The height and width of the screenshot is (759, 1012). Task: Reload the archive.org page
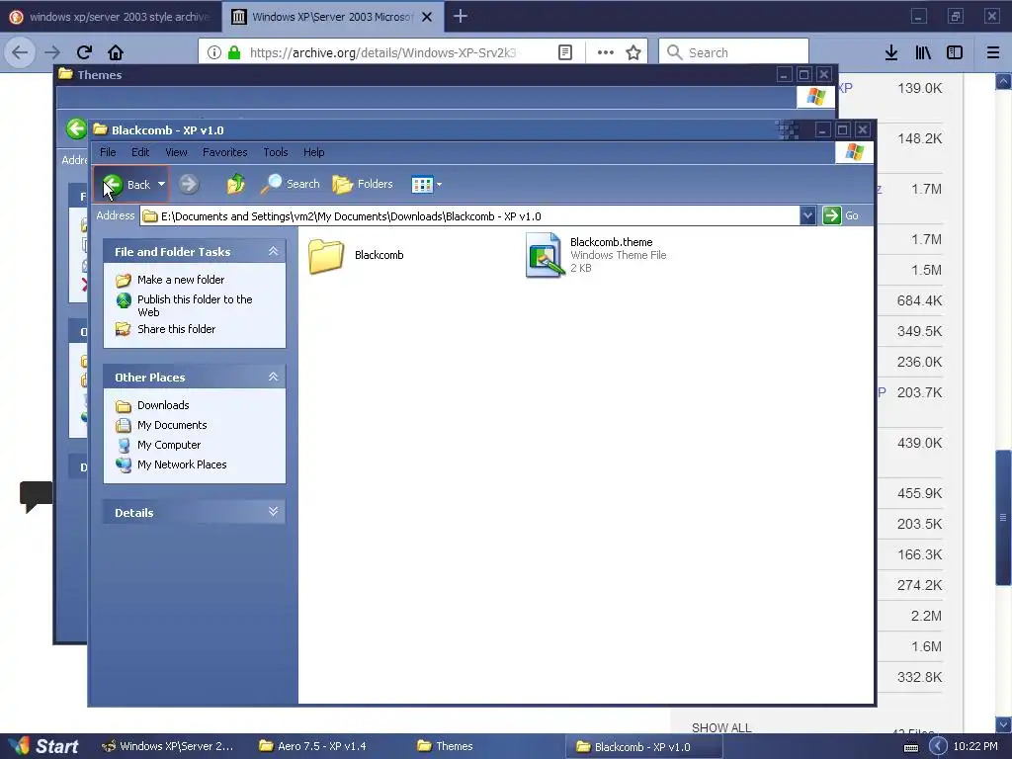tap(84, 52)
